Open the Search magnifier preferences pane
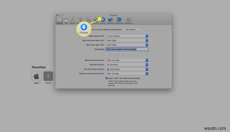The image size is (230, 132). (88, 19)
